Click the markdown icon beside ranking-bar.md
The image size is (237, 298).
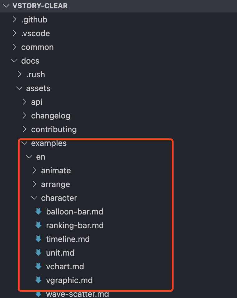(x=39, y=225)
